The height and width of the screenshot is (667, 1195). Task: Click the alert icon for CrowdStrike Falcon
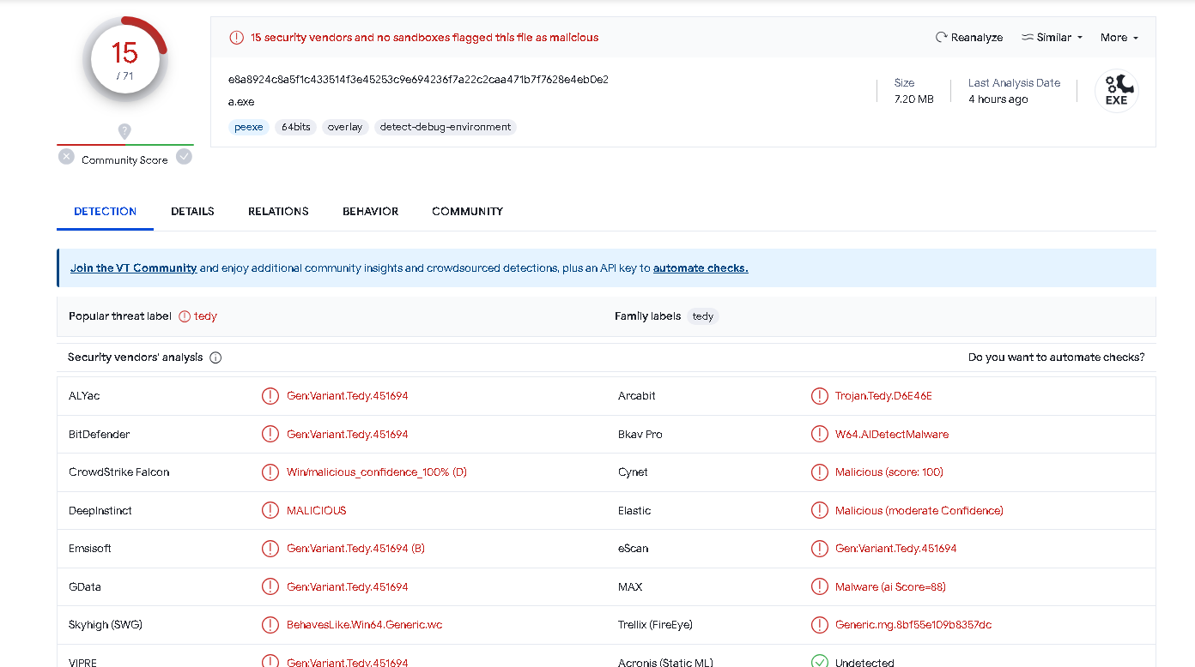coord(270,472)
